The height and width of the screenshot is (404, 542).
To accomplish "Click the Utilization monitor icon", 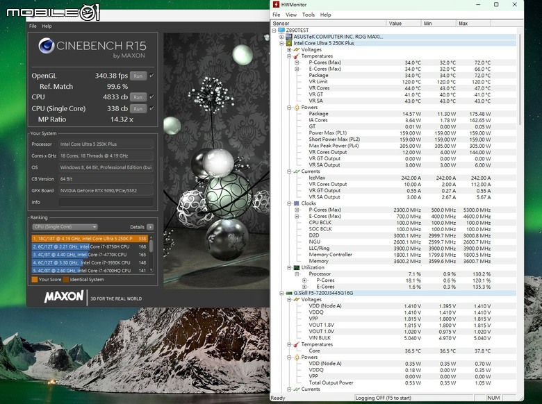I will click(x=296, y=267).
